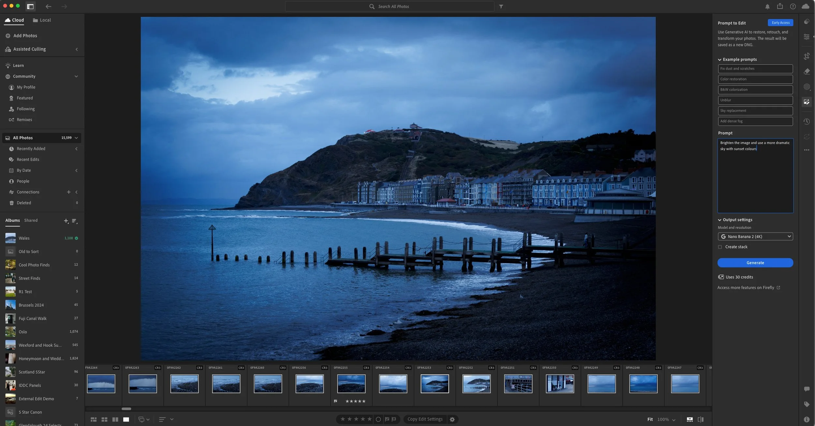Select the Albums tab
The width and height of the screenshot is (815, 426).
click(x=12, y=221)
